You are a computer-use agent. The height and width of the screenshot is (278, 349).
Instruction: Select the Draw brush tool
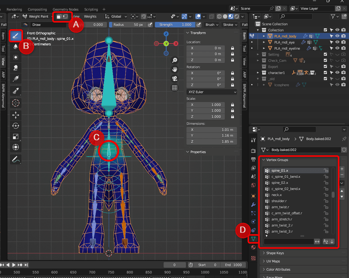16,36
